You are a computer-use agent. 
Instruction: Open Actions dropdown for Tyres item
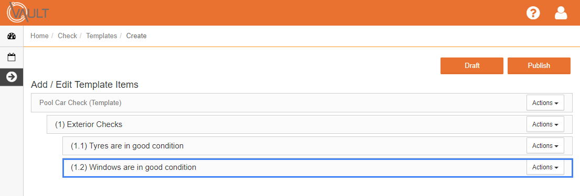(x=545, y=145)
